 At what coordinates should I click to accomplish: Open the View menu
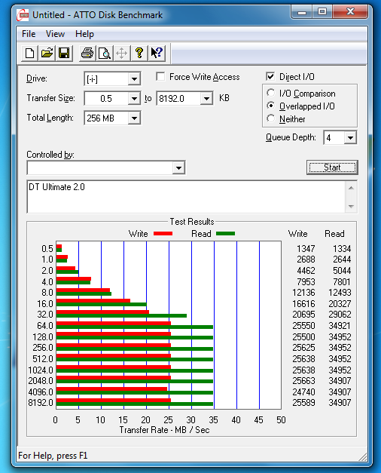coord(55,34)
